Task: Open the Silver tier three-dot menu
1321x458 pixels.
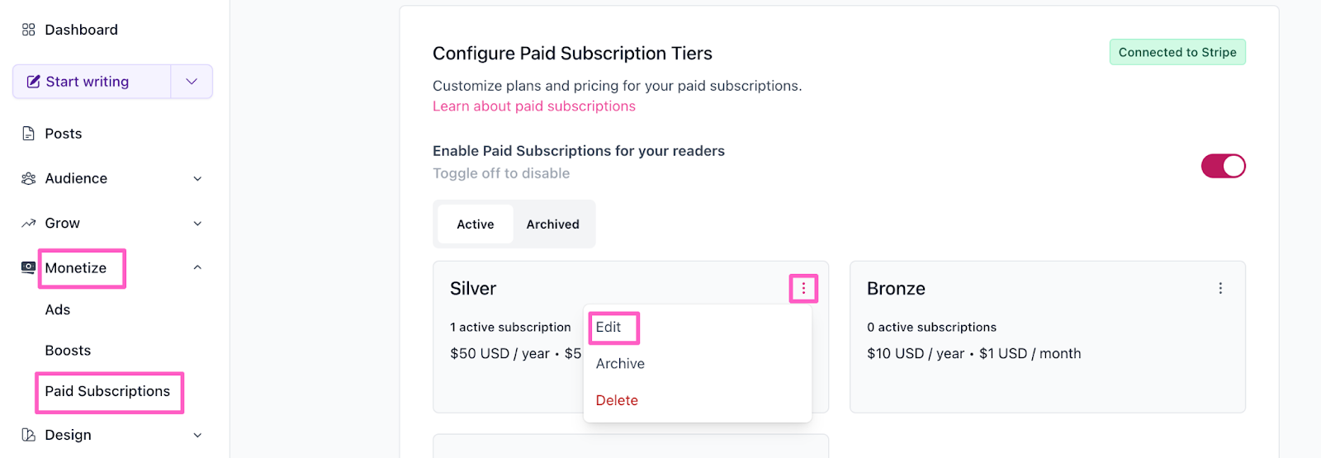Action: 803,289
